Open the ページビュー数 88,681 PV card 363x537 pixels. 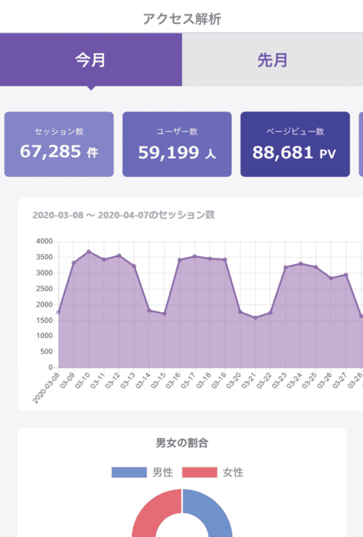[x=295, y=145]
